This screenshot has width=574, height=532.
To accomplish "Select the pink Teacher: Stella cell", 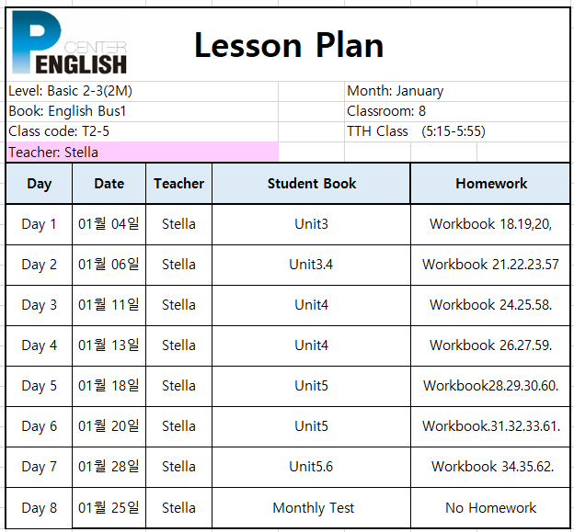I will (x=143, y=152).
